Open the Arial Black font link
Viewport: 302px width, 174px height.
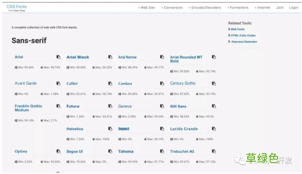(78, 57)
